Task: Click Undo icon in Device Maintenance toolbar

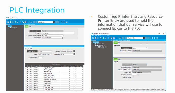Action: coord(28,22)
